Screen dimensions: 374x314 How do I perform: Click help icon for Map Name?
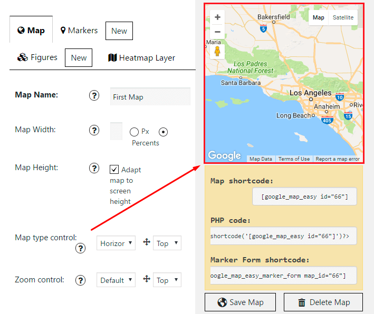(x=94, y=95)
